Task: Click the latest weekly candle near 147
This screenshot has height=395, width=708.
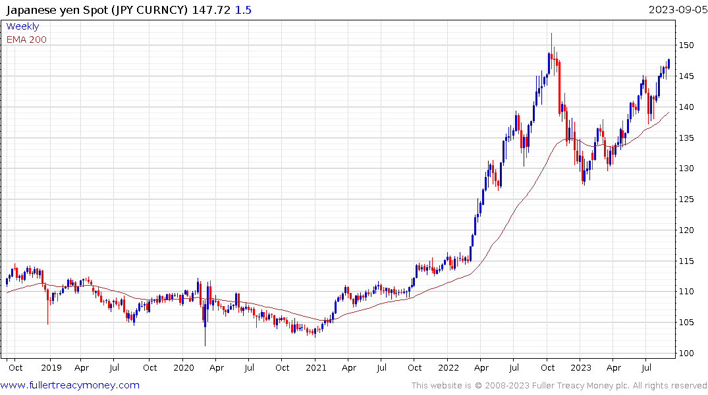Action: pos(668,64)
